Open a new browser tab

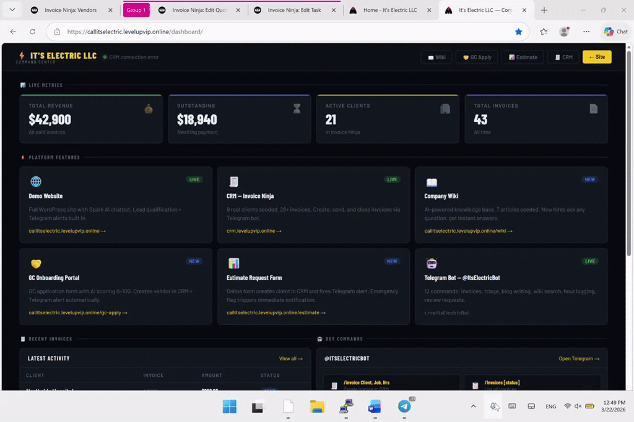coord(544,10)
